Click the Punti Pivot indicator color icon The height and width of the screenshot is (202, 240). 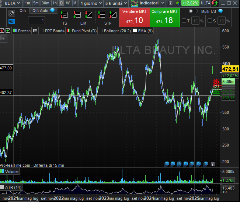(x=68, y=31)
